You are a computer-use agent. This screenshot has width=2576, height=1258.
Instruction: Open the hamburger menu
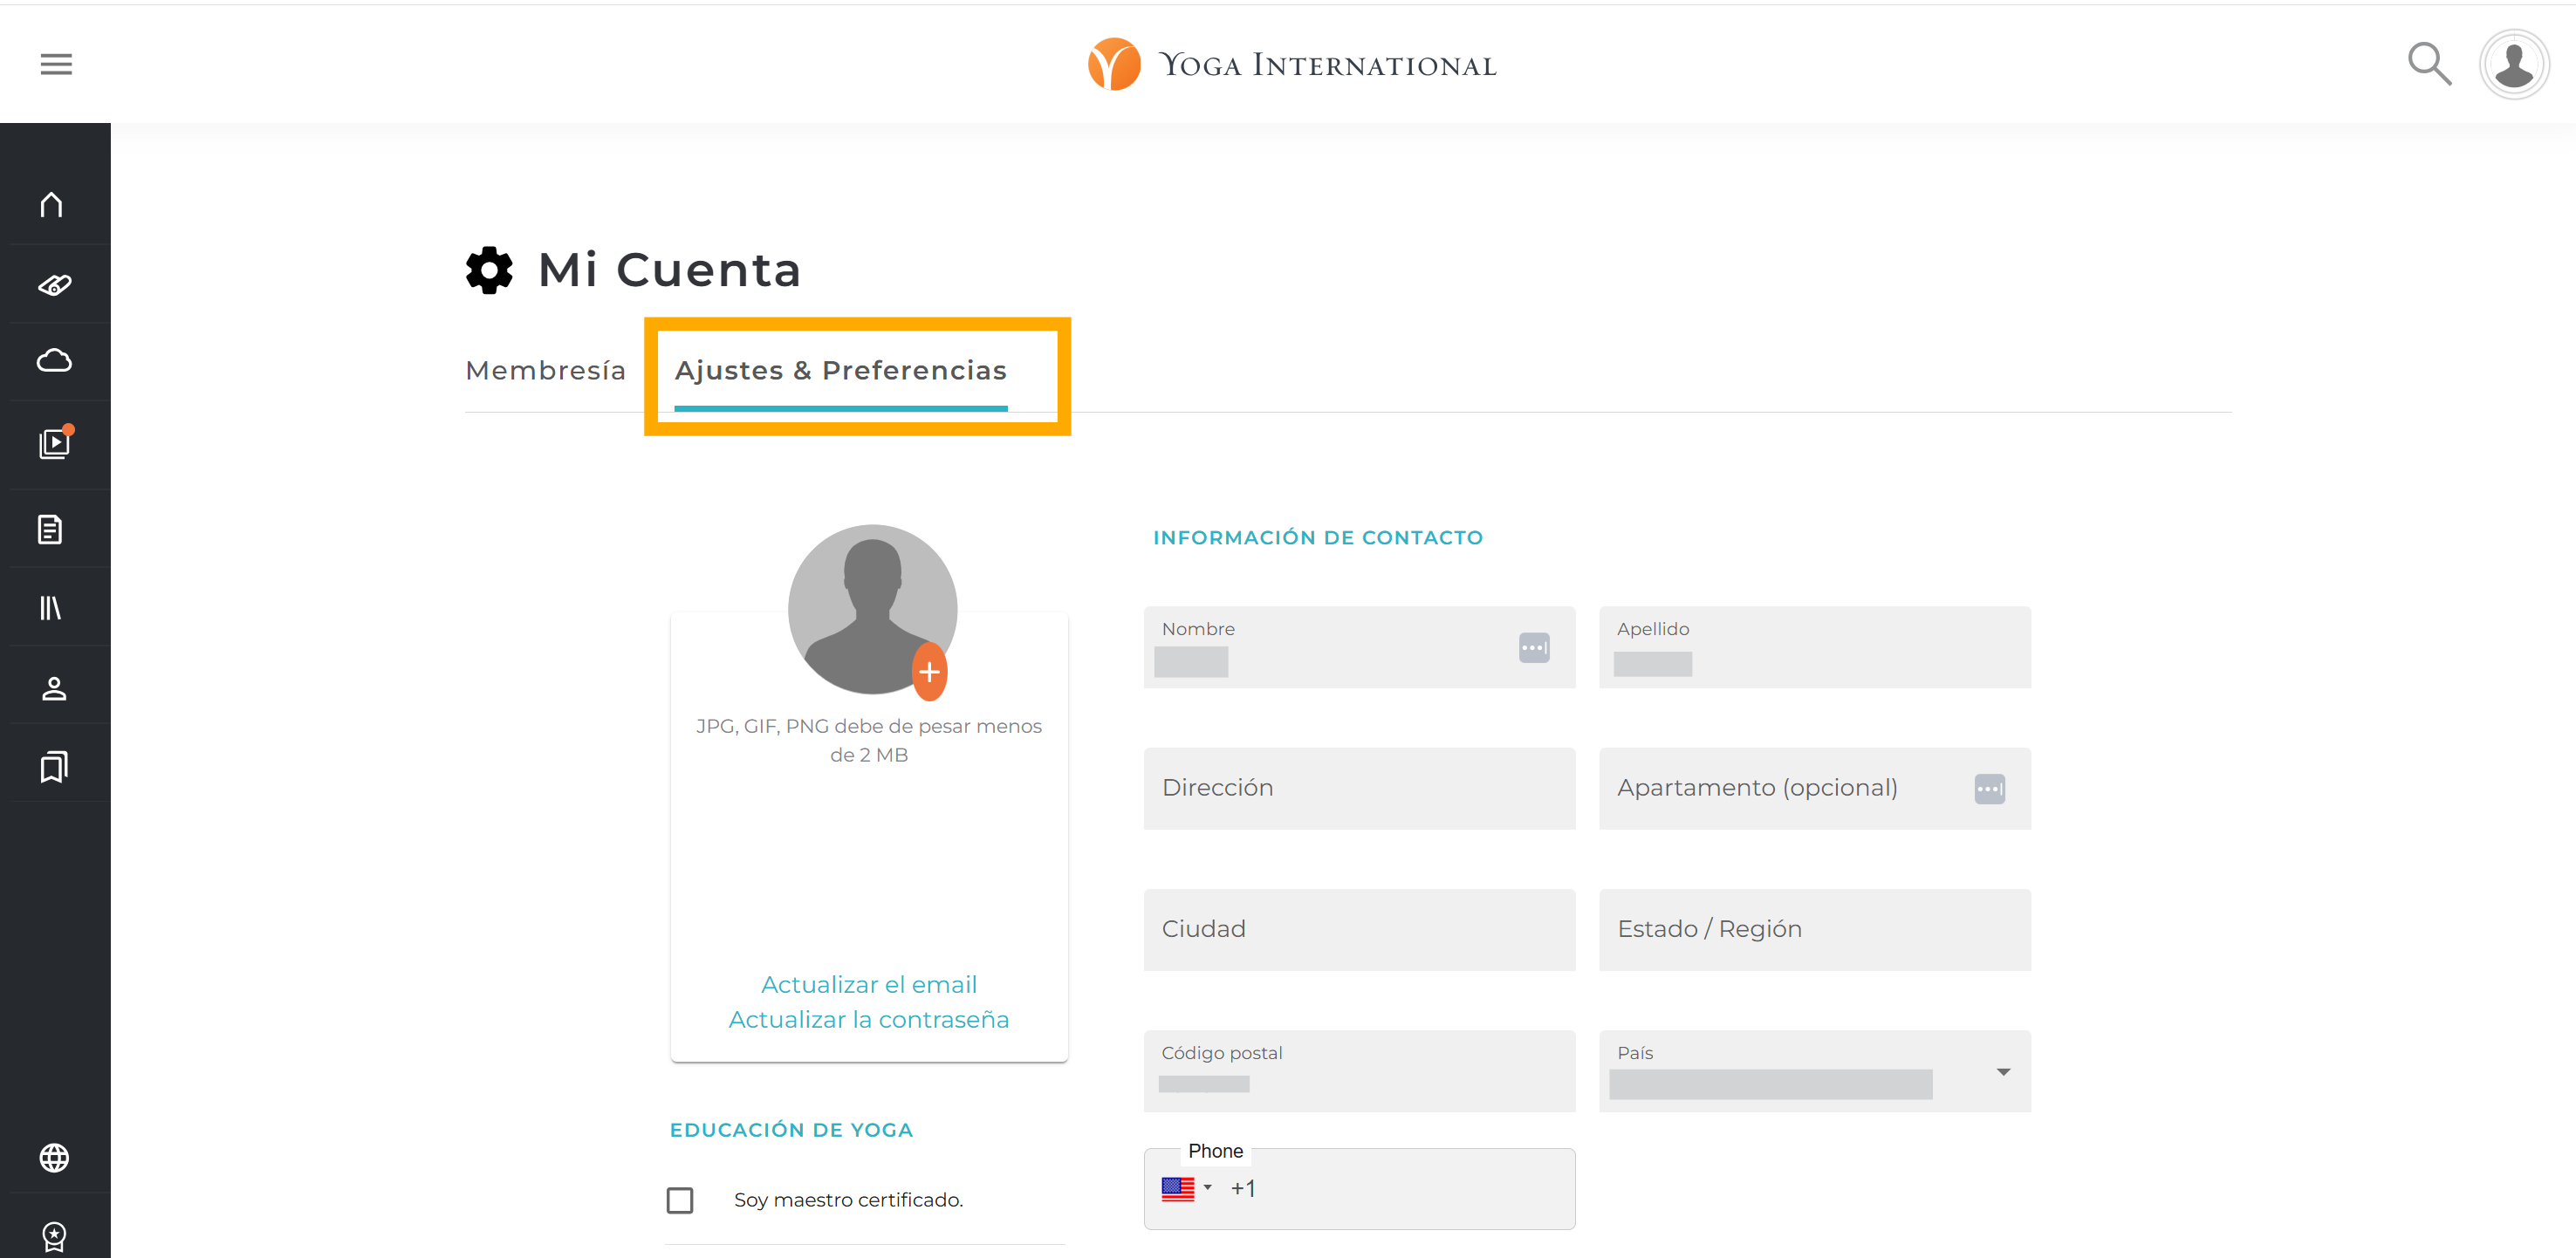[x=56, y=64]
